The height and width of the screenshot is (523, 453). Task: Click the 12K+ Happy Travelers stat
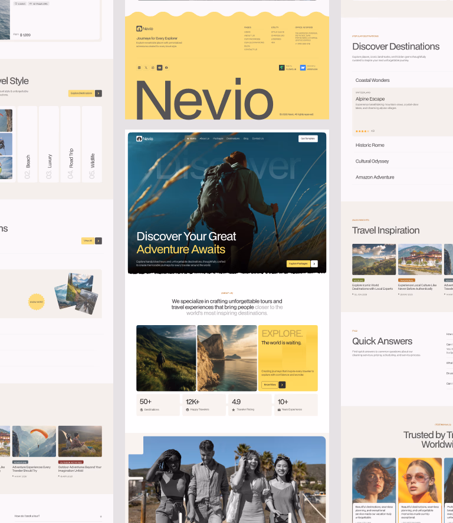(x=204, y=405)
